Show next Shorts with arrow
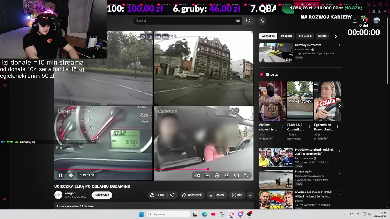This screenshot has height=219, width=390. point(340,105)
